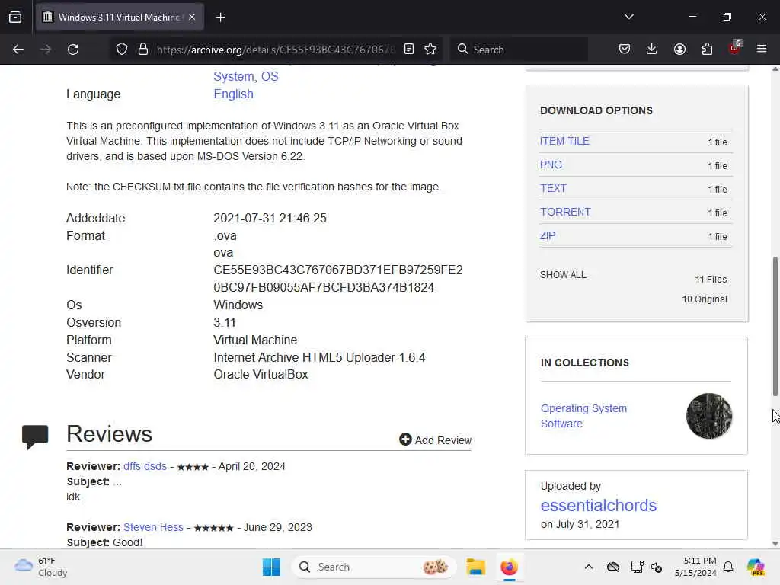Open the tracking protection shield icon

coord(121,50)
